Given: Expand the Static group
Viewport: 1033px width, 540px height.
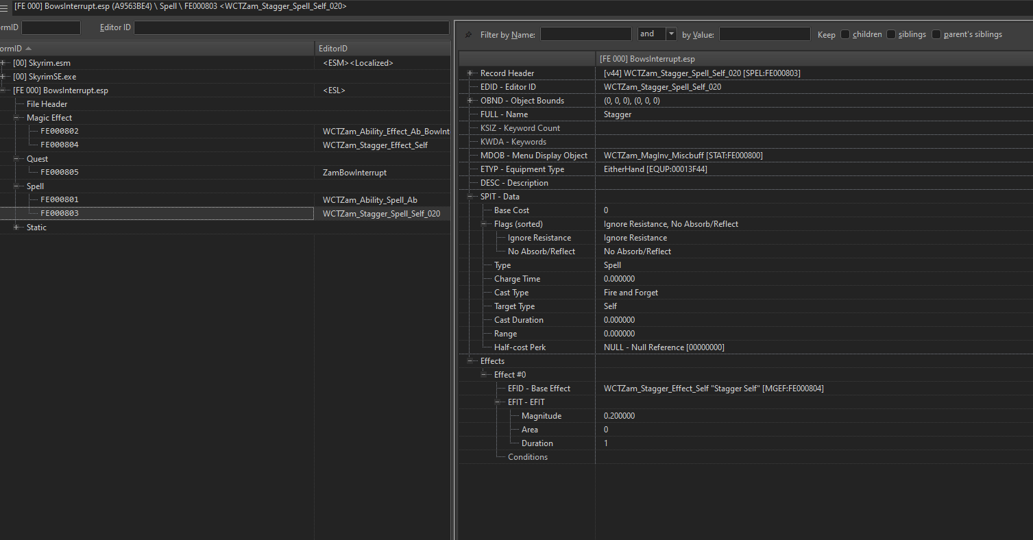Looking at the screenshot, I should [x=17, y=228].
